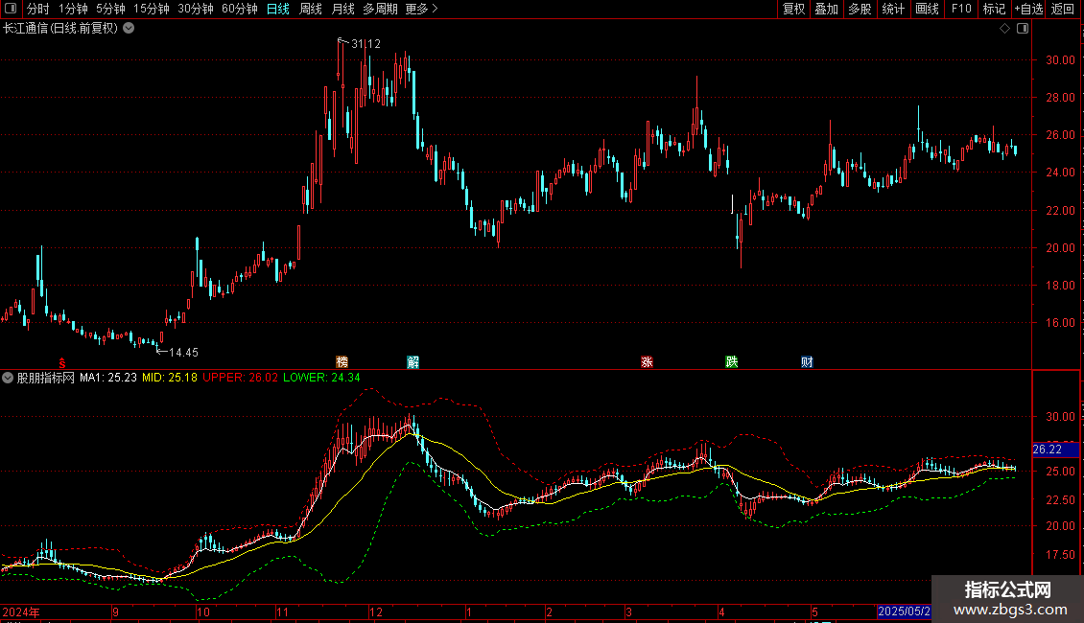Click the diamond icon at chart top-right

(1005, 29)
